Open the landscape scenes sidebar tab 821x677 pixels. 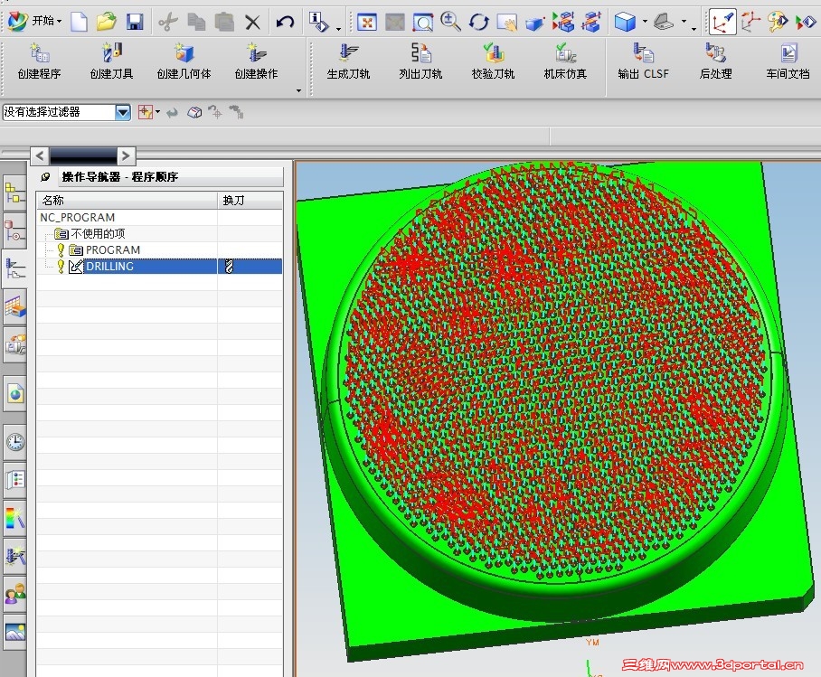pos(15,632)
